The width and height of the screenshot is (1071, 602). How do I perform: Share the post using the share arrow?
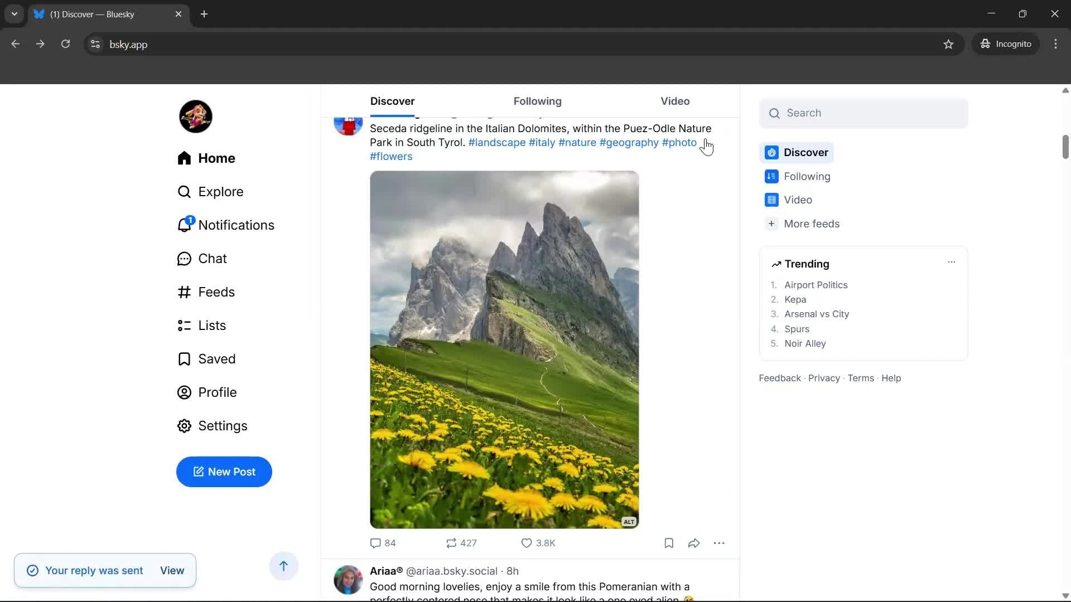pyautogui.click(x=693, y=542)
